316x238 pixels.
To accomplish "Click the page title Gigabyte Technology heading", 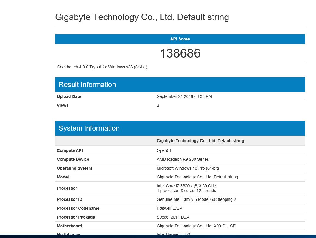I will pos(142,17).
